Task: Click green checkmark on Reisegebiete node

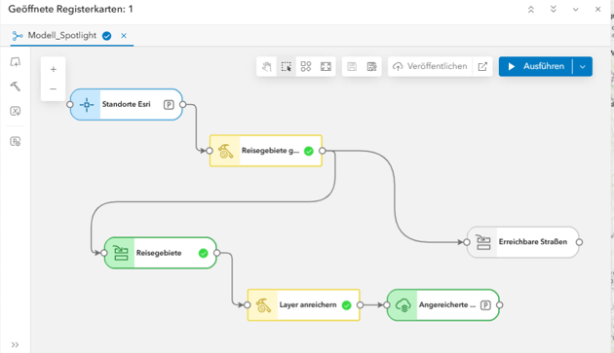Action: coord(204,253)
